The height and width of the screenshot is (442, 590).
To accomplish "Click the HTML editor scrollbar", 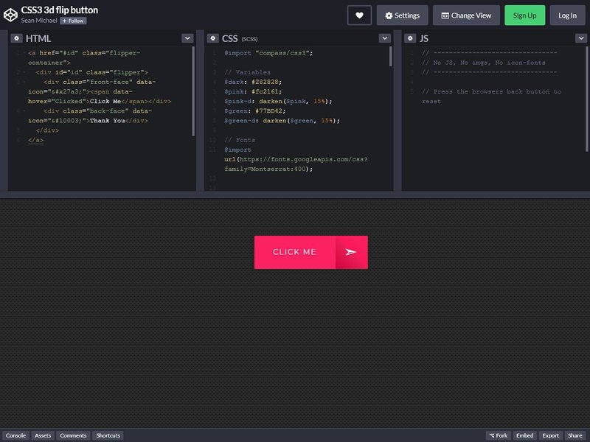I will pos(193,91).
